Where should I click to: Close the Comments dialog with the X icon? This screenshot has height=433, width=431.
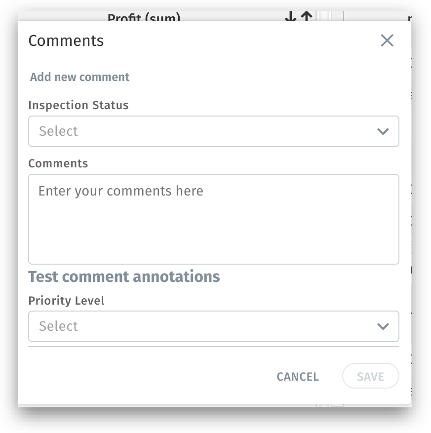pyautogui.click(x=387, y=40)
